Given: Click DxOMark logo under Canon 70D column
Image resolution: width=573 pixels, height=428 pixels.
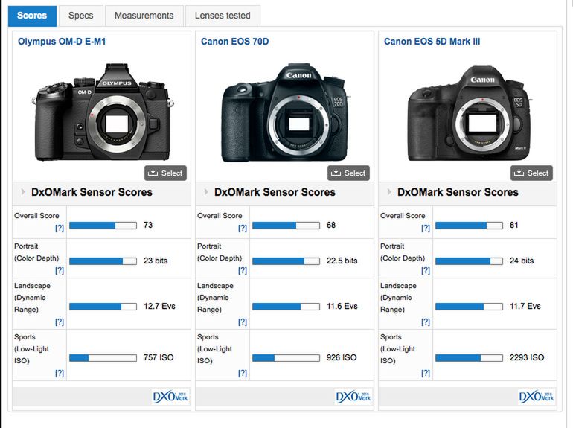Looking at the screenshot, I should click(353, 397).
